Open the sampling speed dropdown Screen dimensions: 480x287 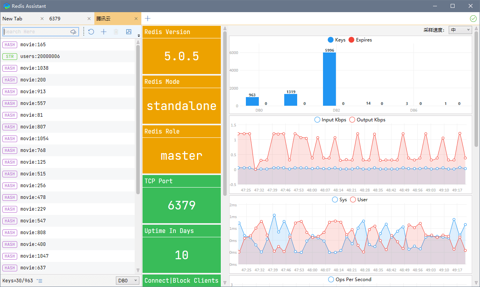(460, 30)
